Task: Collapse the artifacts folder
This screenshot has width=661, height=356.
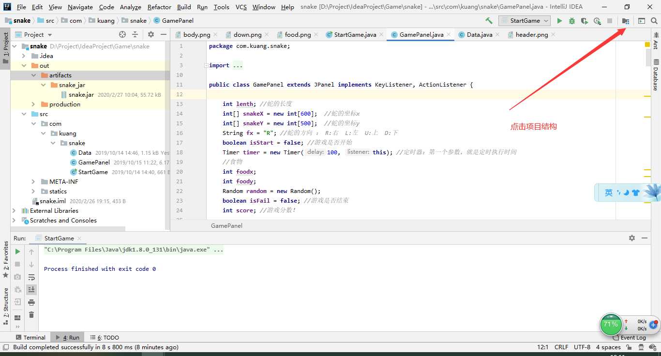Action: (34, 75)
